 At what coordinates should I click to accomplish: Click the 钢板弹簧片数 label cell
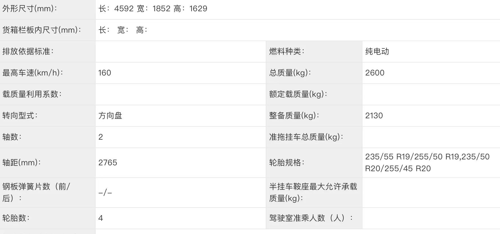48,193
